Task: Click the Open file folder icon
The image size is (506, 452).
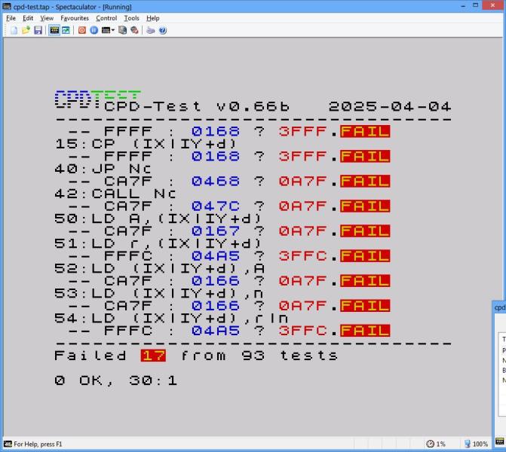Action: (26, 30)
